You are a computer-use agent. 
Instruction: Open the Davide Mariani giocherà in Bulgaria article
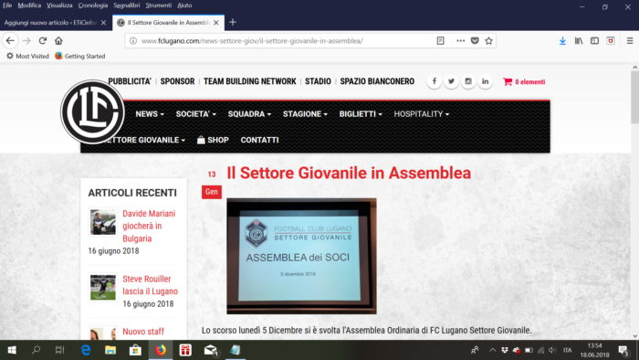tap(149, 226)
